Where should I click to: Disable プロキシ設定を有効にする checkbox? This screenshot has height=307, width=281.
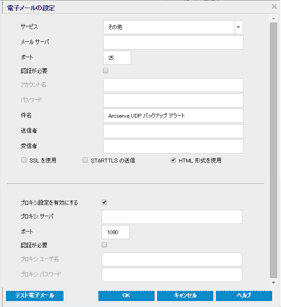pos(104,203)
